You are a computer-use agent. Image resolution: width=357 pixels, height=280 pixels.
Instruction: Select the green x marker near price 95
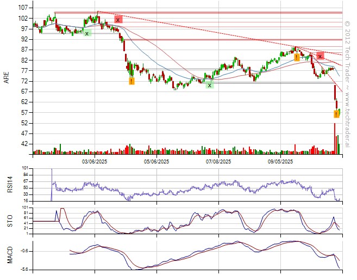click(87, 33)
